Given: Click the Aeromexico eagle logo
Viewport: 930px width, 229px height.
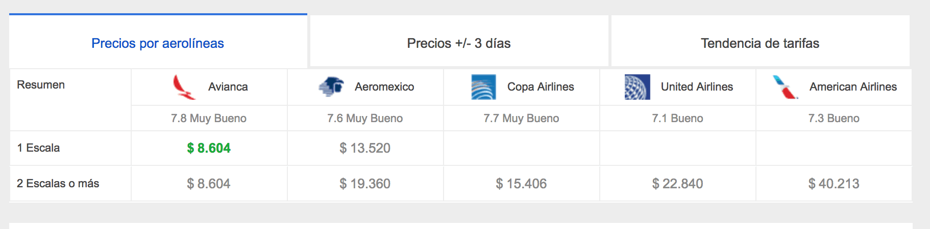Looking at the screenshot, I should point(331,87).
